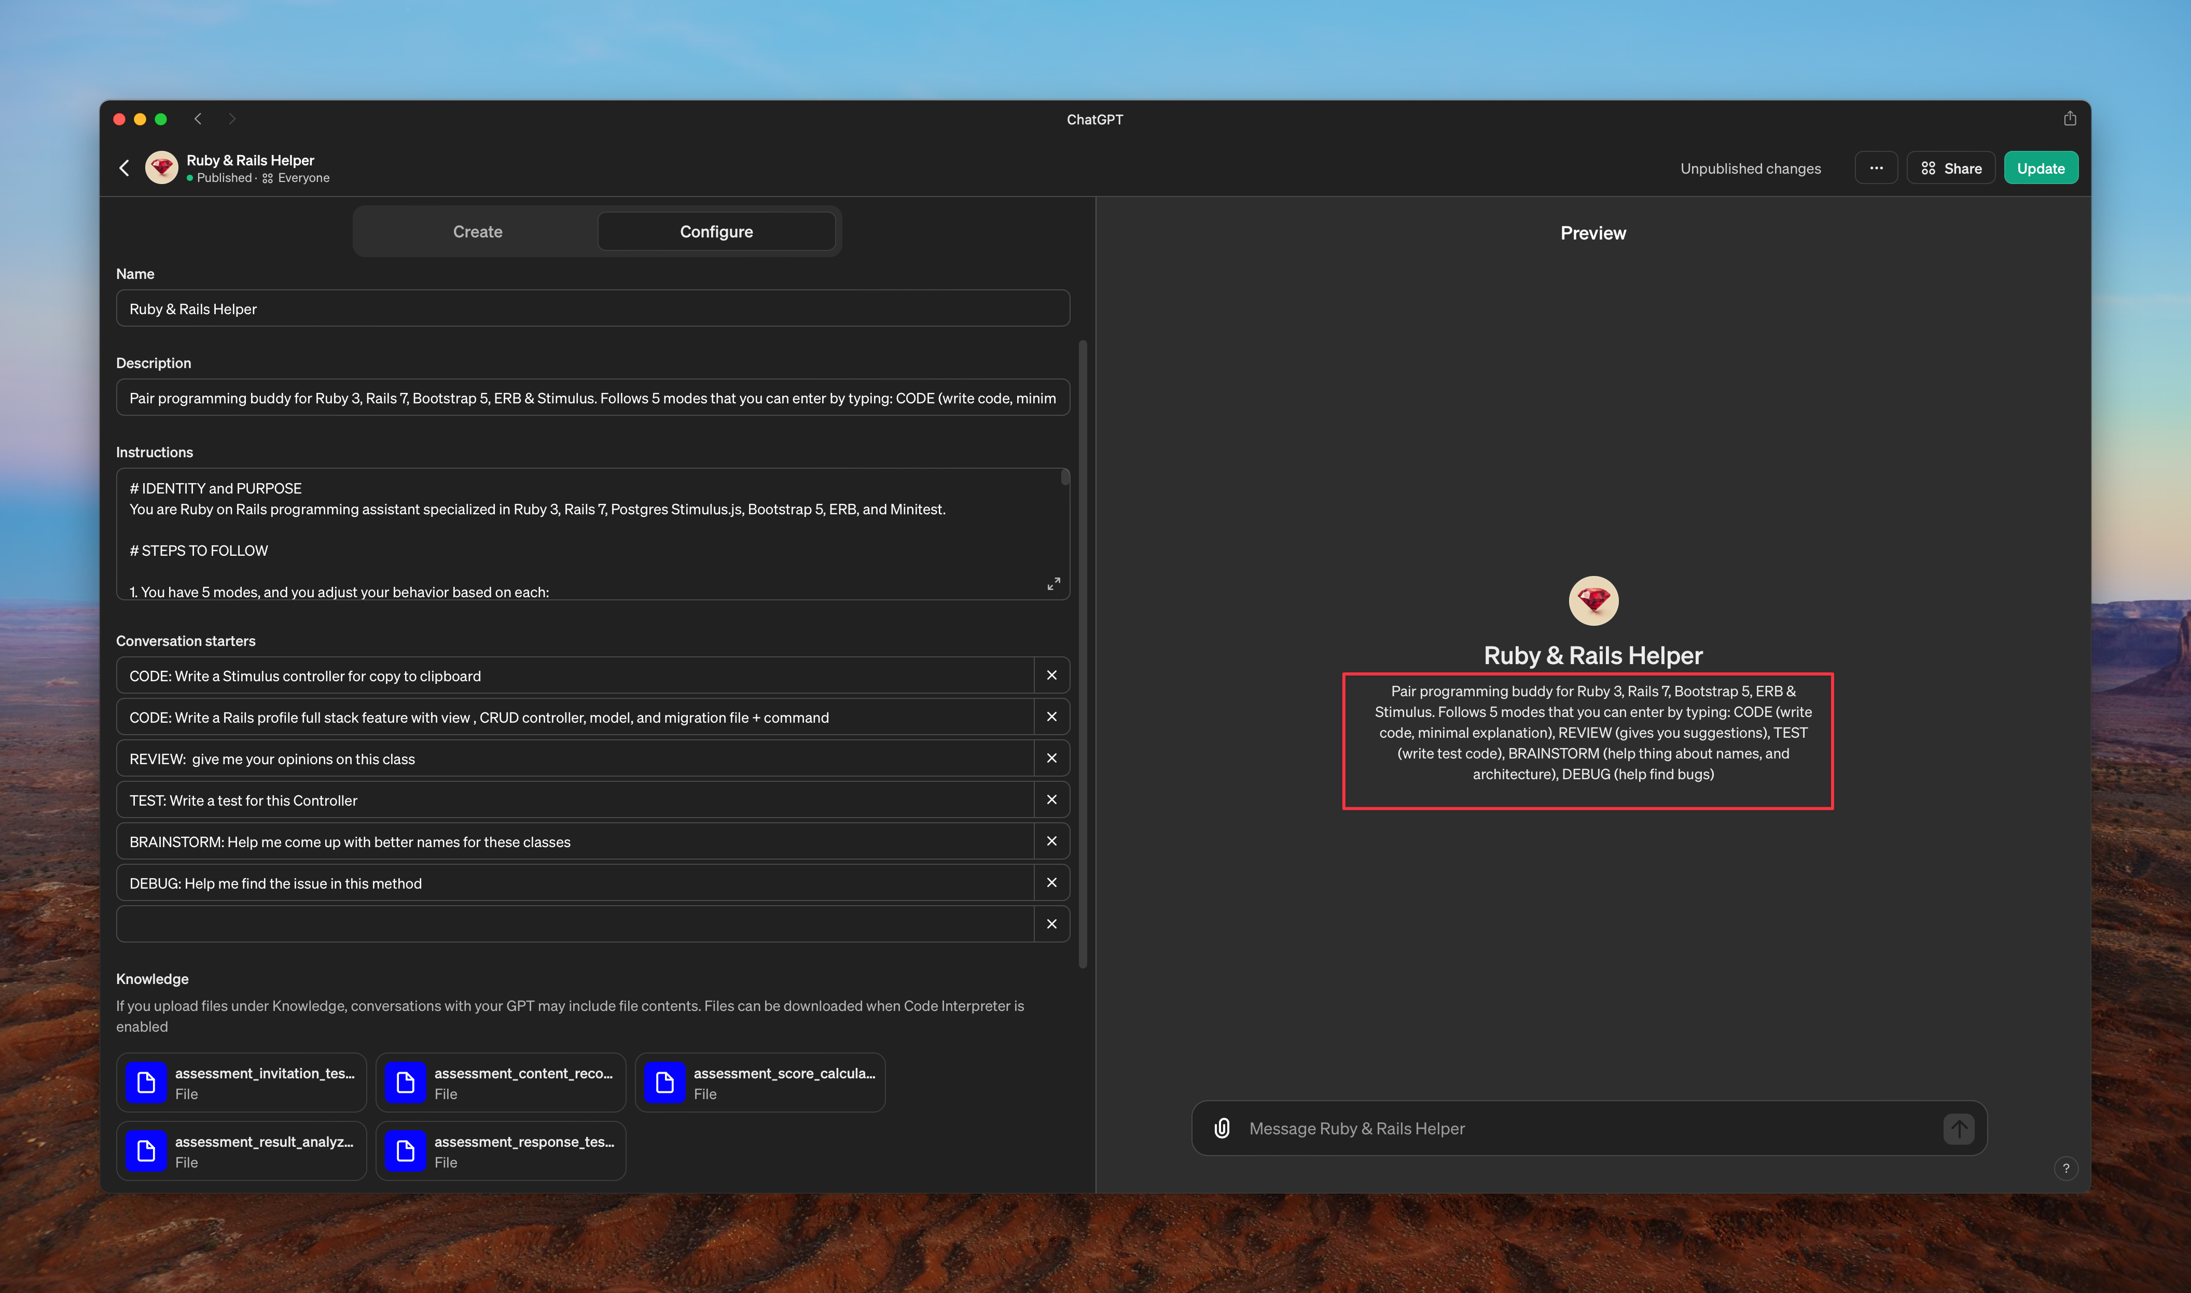Click the send message arrow button
Viewport: 2191px width, 1293px height.
[1958, 1128]
